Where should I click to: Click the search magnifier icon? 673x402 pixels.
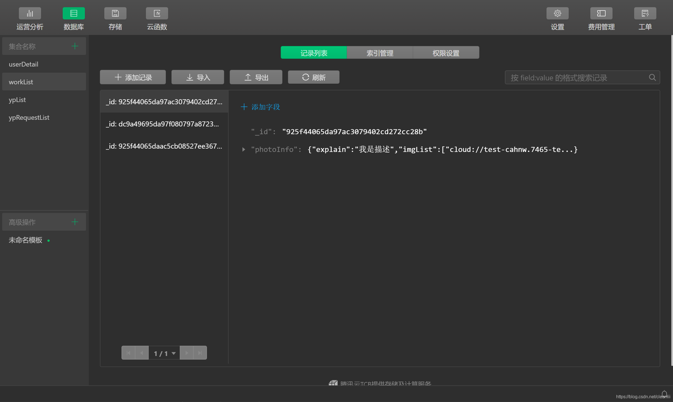tap(652, 77)
